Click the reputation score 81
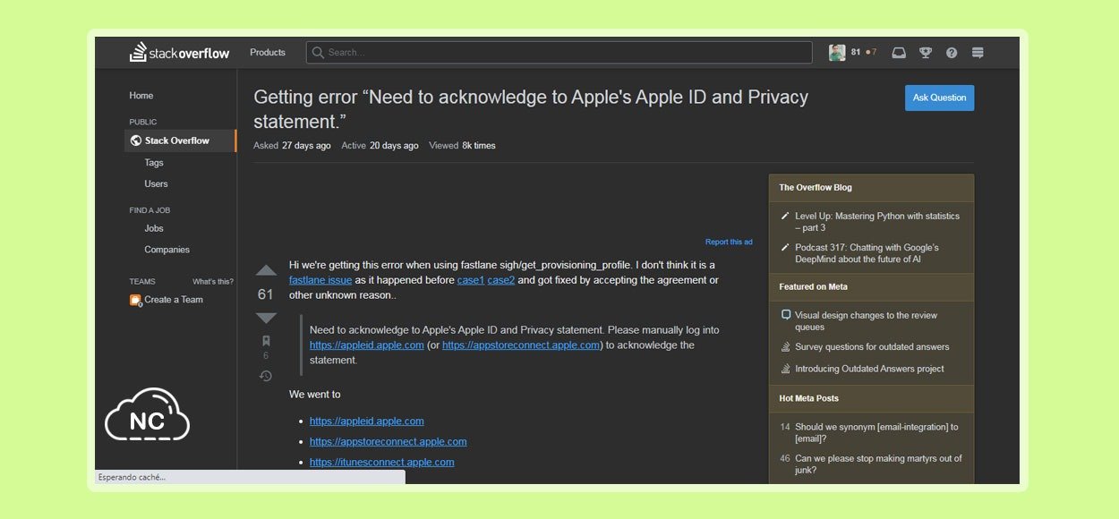 pyautogui.click(x=856, y=53)
